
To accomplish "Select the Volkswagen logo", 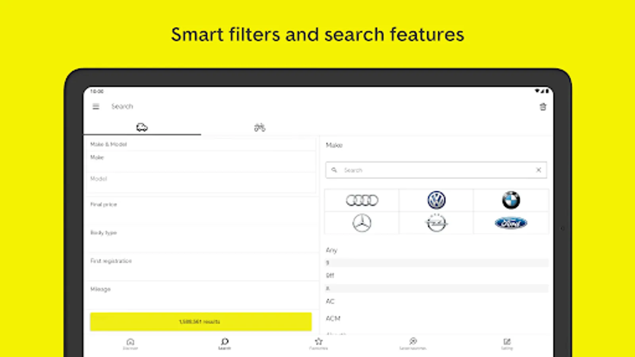I will pyautogui.click(x=436, y=200).
